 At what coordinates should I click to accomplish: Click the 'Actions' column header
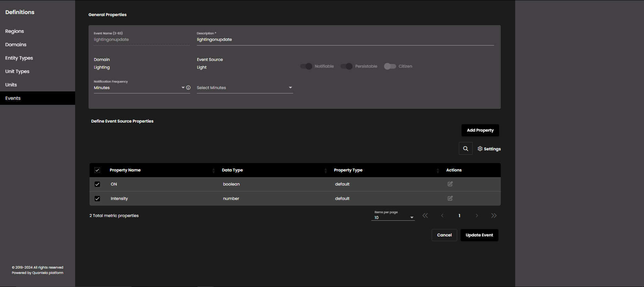[x=454, y=170]
